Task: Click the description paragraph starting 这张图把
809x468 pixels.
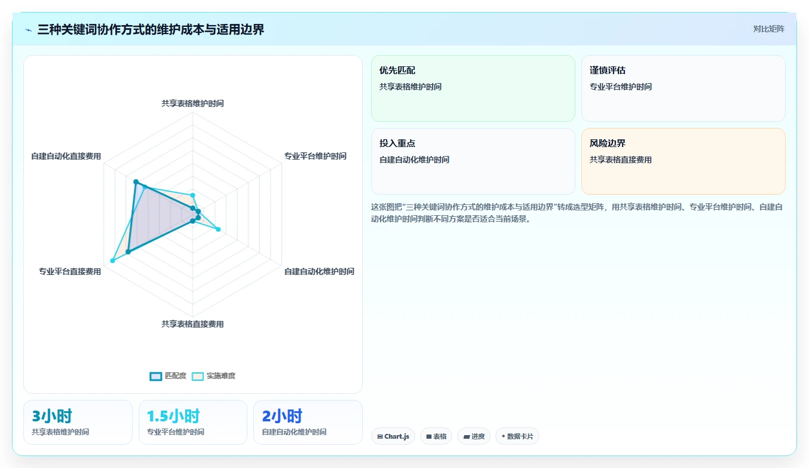Action: pyautogui.click(x=578, y=213)
